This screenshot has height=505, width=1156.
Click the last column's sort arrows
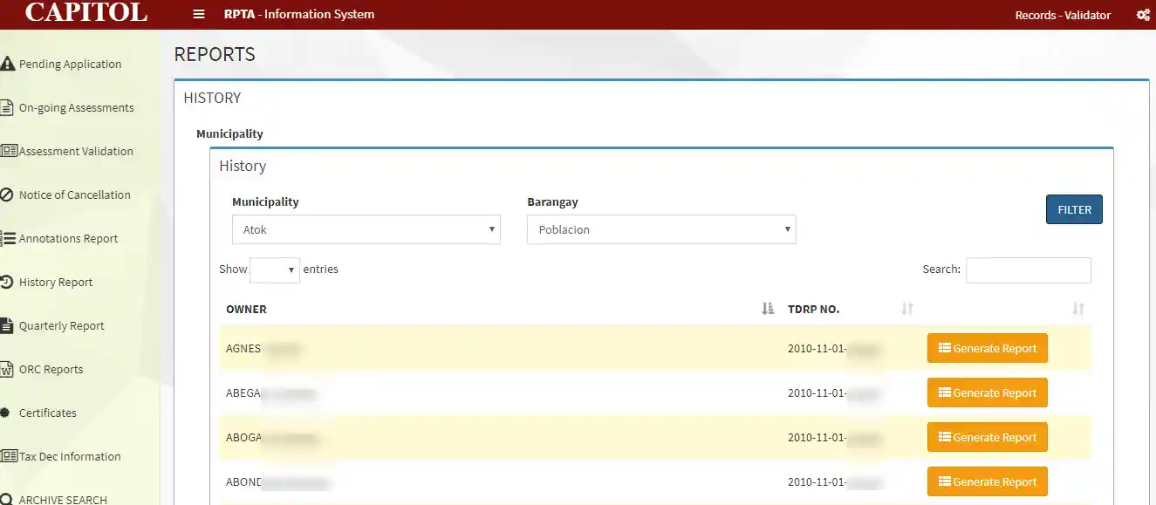click(1078, 309)
